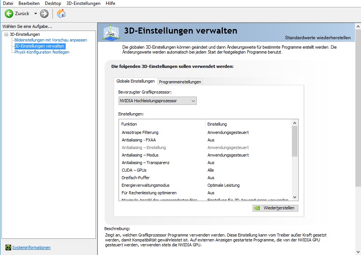Click the Alle value for CUDA – GPUs
The width and height of the screenshot is (361, 255).
click(x=211, y=170)
